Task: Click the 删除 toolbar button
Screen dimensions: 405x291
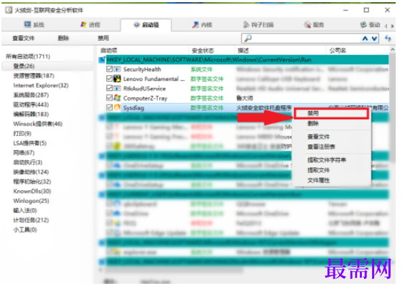Action: [x=63, y=38]
